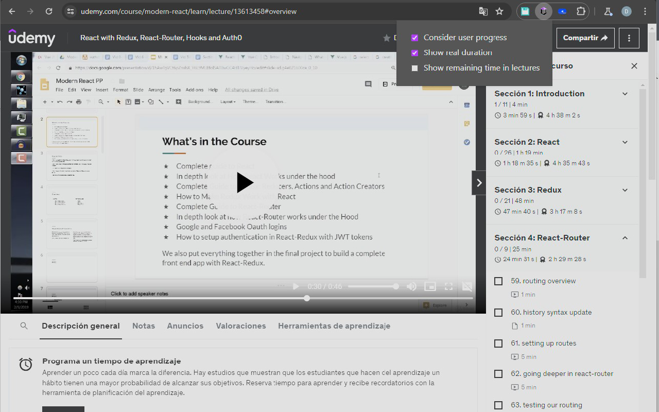Click the Compartir button

tap(585, 38)
